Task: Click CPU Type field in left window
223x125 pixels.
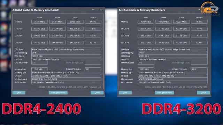Action: coord(66,49)
